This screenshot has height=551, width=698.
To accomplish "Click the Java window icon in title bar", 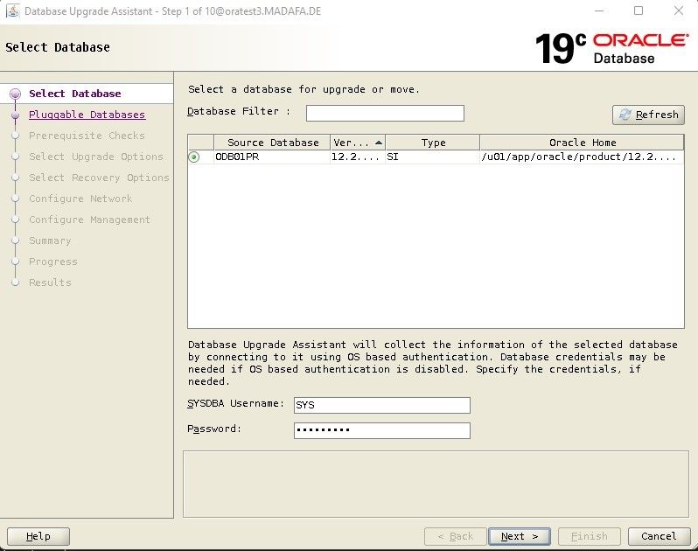I will [12, 11].
